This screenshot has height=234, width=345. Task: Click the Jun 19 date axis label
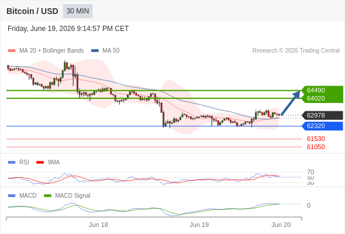click(199, 225)
